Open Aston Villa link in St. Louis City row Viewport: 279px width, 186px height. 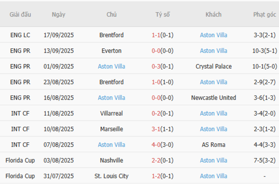(213, 176)
